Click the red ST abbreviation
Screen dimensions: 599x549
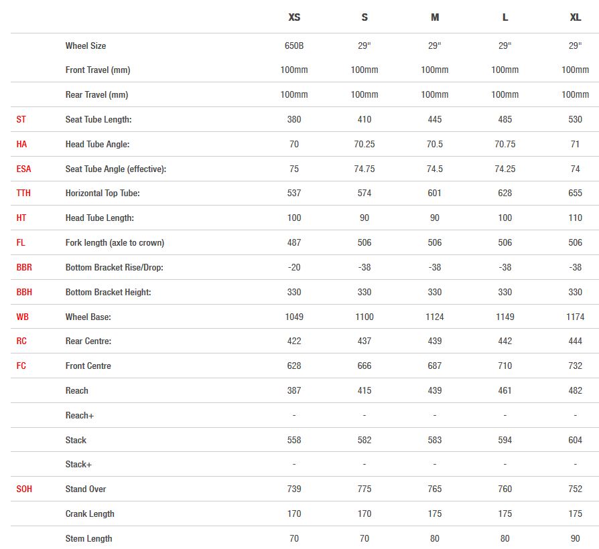click(x=21, y=119)
